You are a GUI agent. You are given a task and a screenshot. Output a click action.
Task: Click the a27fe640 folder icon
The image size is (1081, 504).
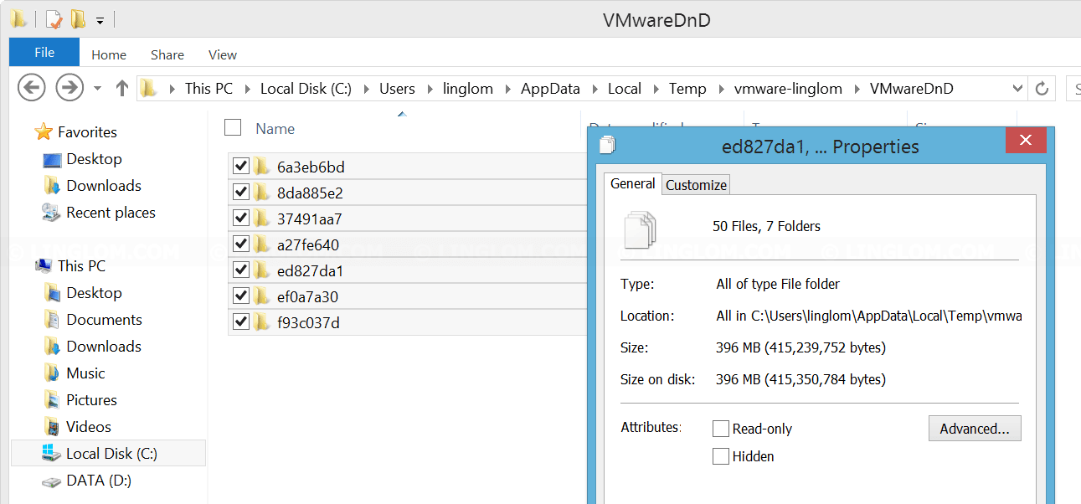click(x=262, y=244)
